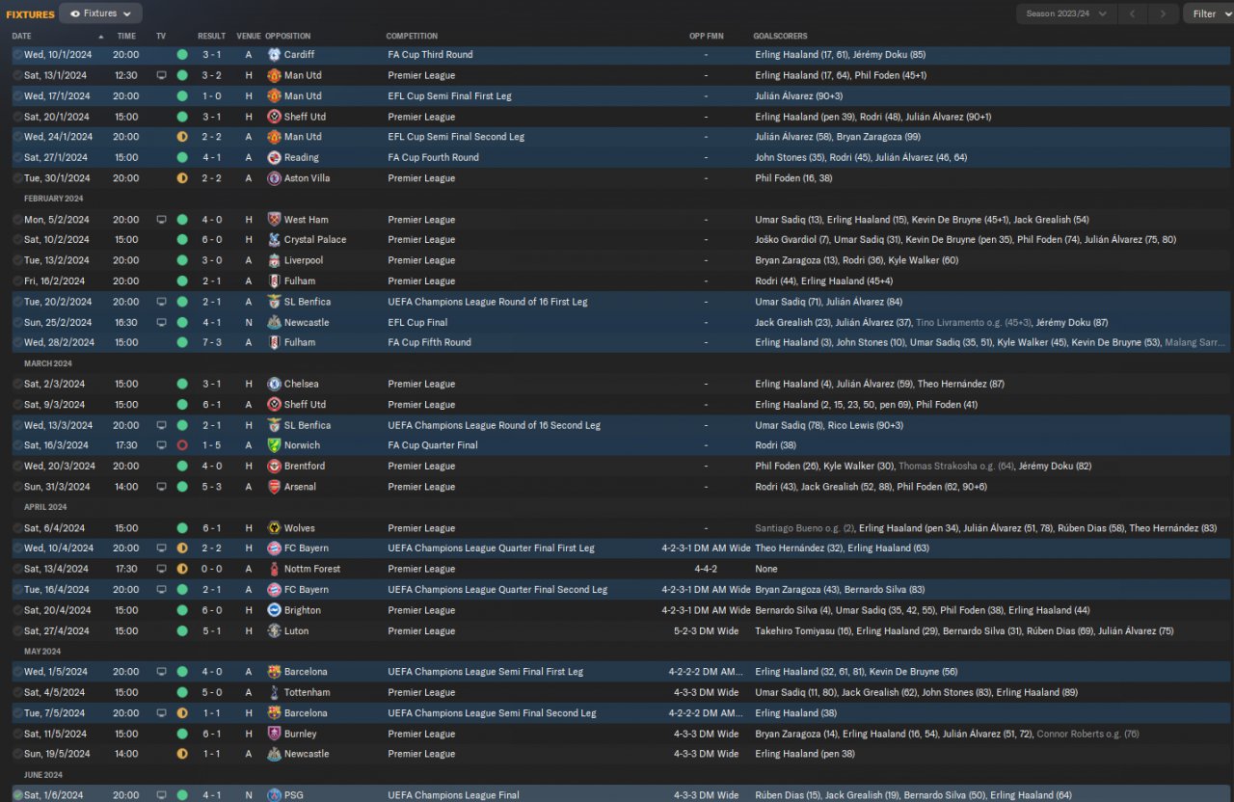Image resolution: width=1234 pixels, height=802 pixels.
Task: Open the Norwich opposition link
Action: (x=302, y=445)
